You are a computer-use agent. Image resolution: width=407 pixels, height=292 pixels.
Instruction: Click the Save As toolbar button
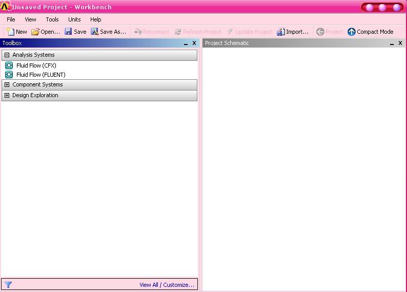[x=109, y=32]
